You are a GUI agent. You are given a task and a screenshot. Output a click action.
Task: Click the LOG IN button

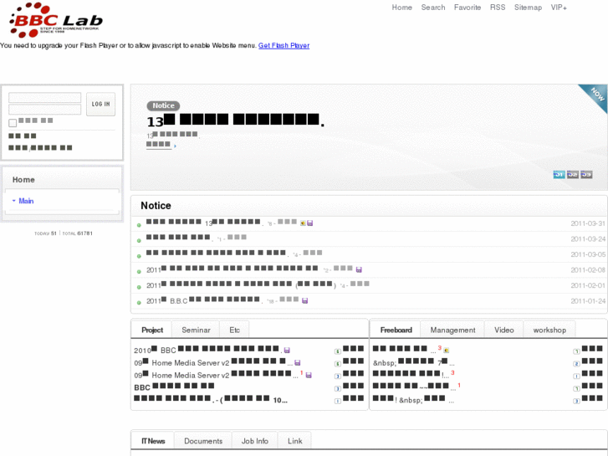click(x=101, y=104)
